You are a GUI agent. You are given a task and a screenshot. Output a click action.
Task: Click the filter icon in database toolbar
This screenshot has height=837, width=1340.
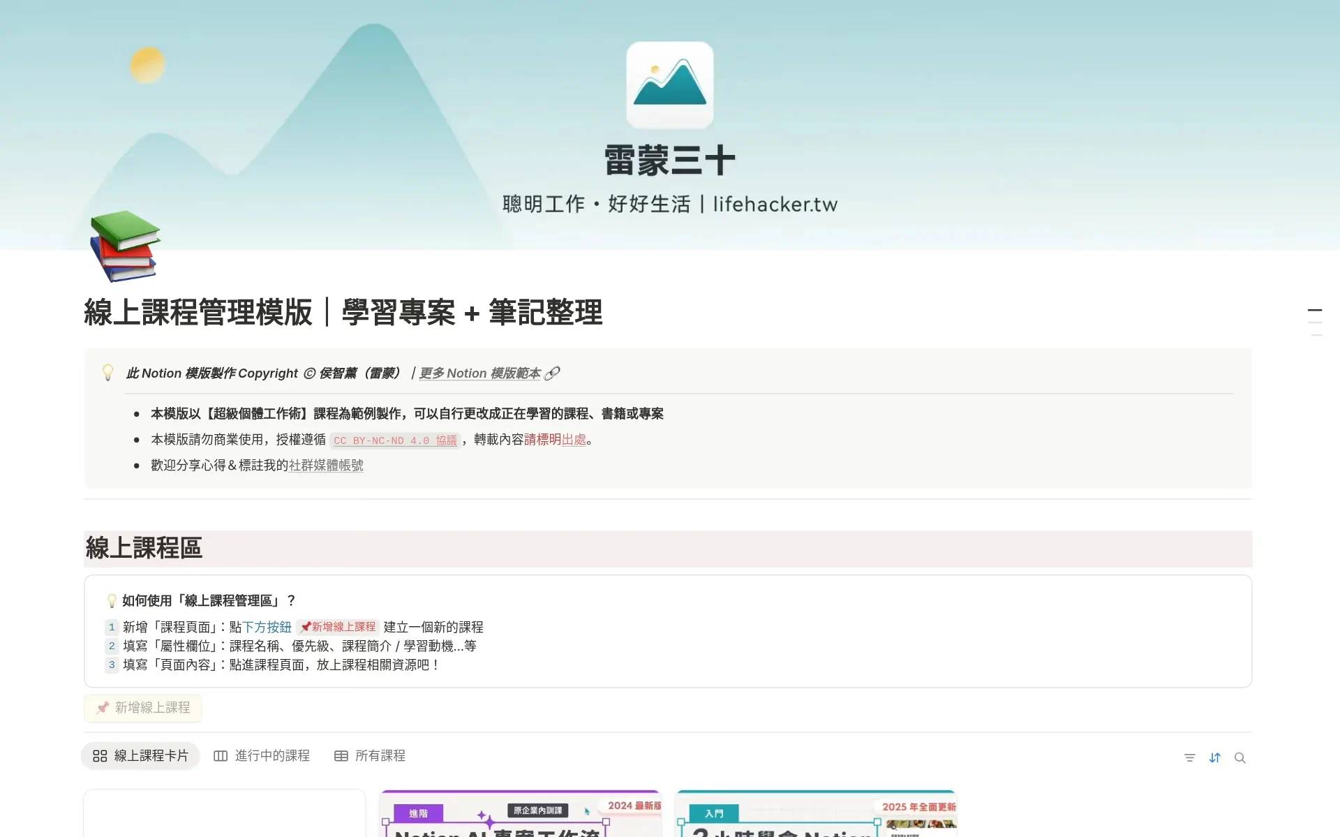tap(1190, 757)
